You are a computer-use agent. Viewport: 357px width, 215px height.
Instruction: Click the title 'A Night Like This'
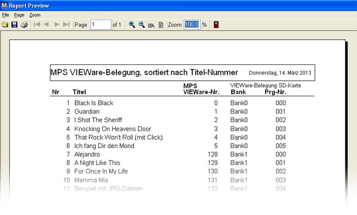[x=97, y=163]
